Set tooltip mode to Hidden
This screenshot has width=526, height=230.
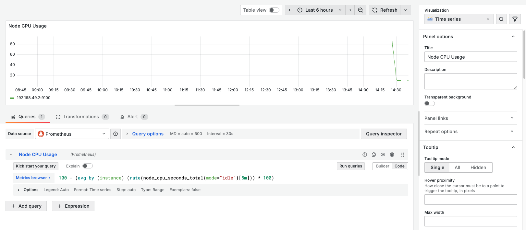478,167
